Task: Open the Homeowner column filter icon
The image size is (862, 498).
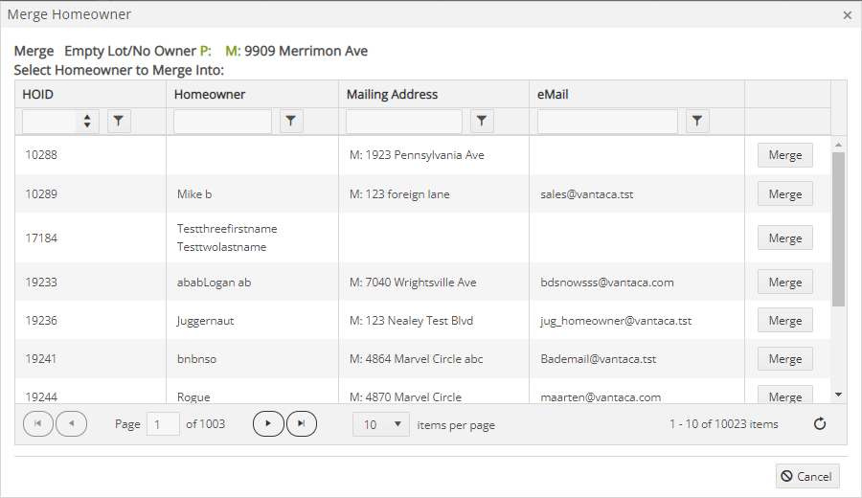Action: (291, 121)
